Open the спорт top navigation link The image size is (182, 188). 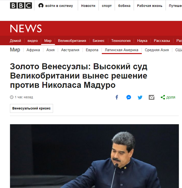click(x=107, y=6)
